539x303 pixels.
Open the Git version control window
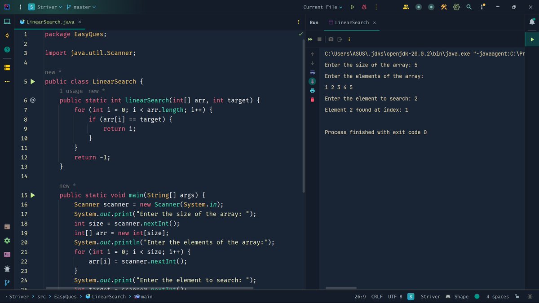pyautogui.click(x=7, y=283)
